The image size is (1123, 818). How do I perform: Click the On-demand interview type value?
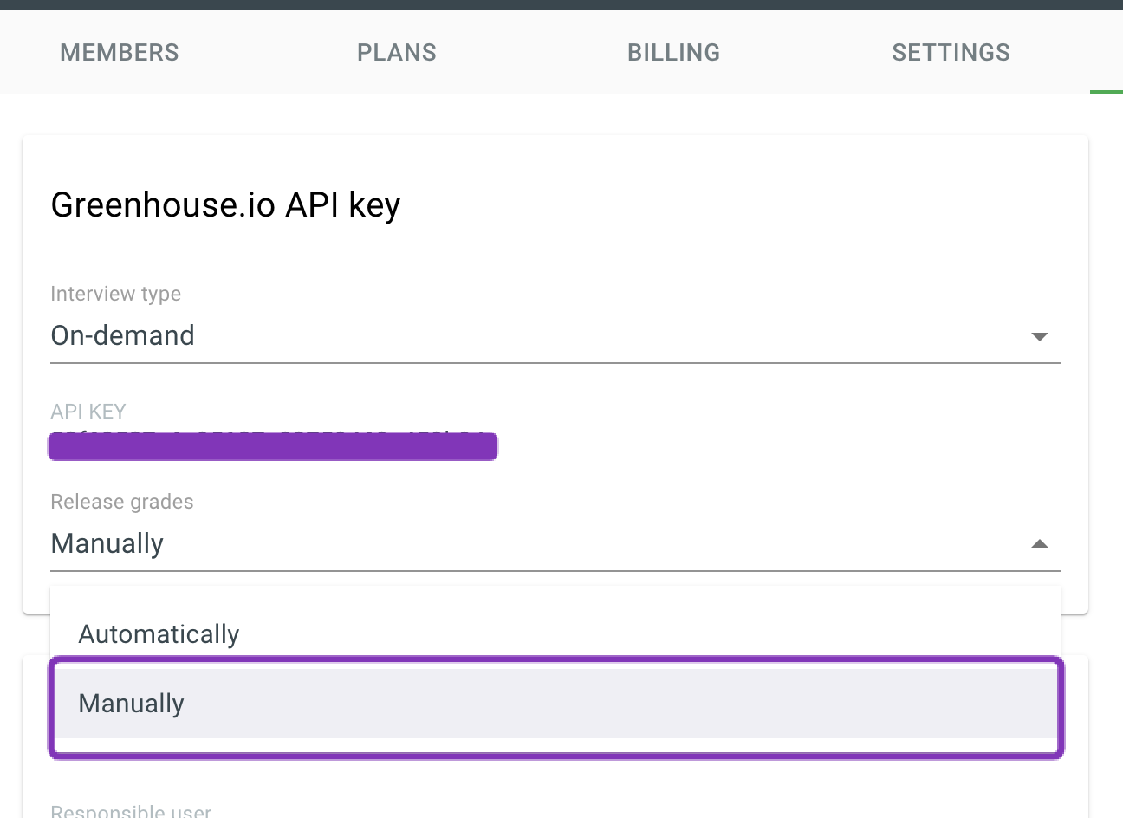point(123,335)
